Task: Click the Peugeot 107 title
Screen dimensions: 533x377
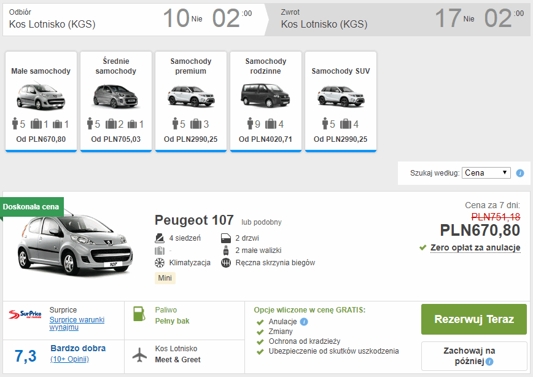Action: pyautogui.click(x=194, y=220)
